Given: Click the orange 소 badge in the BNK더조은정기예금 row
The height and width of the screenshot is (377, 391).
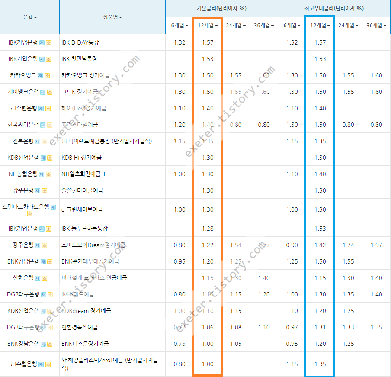Looking at the screenshot, I should pos(50,344).
